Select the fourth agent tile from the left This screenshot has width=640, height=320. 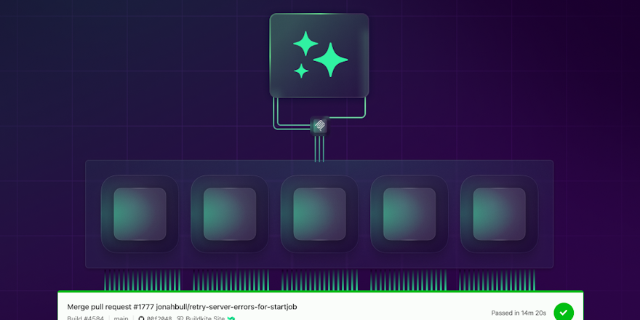coord(409,214)
